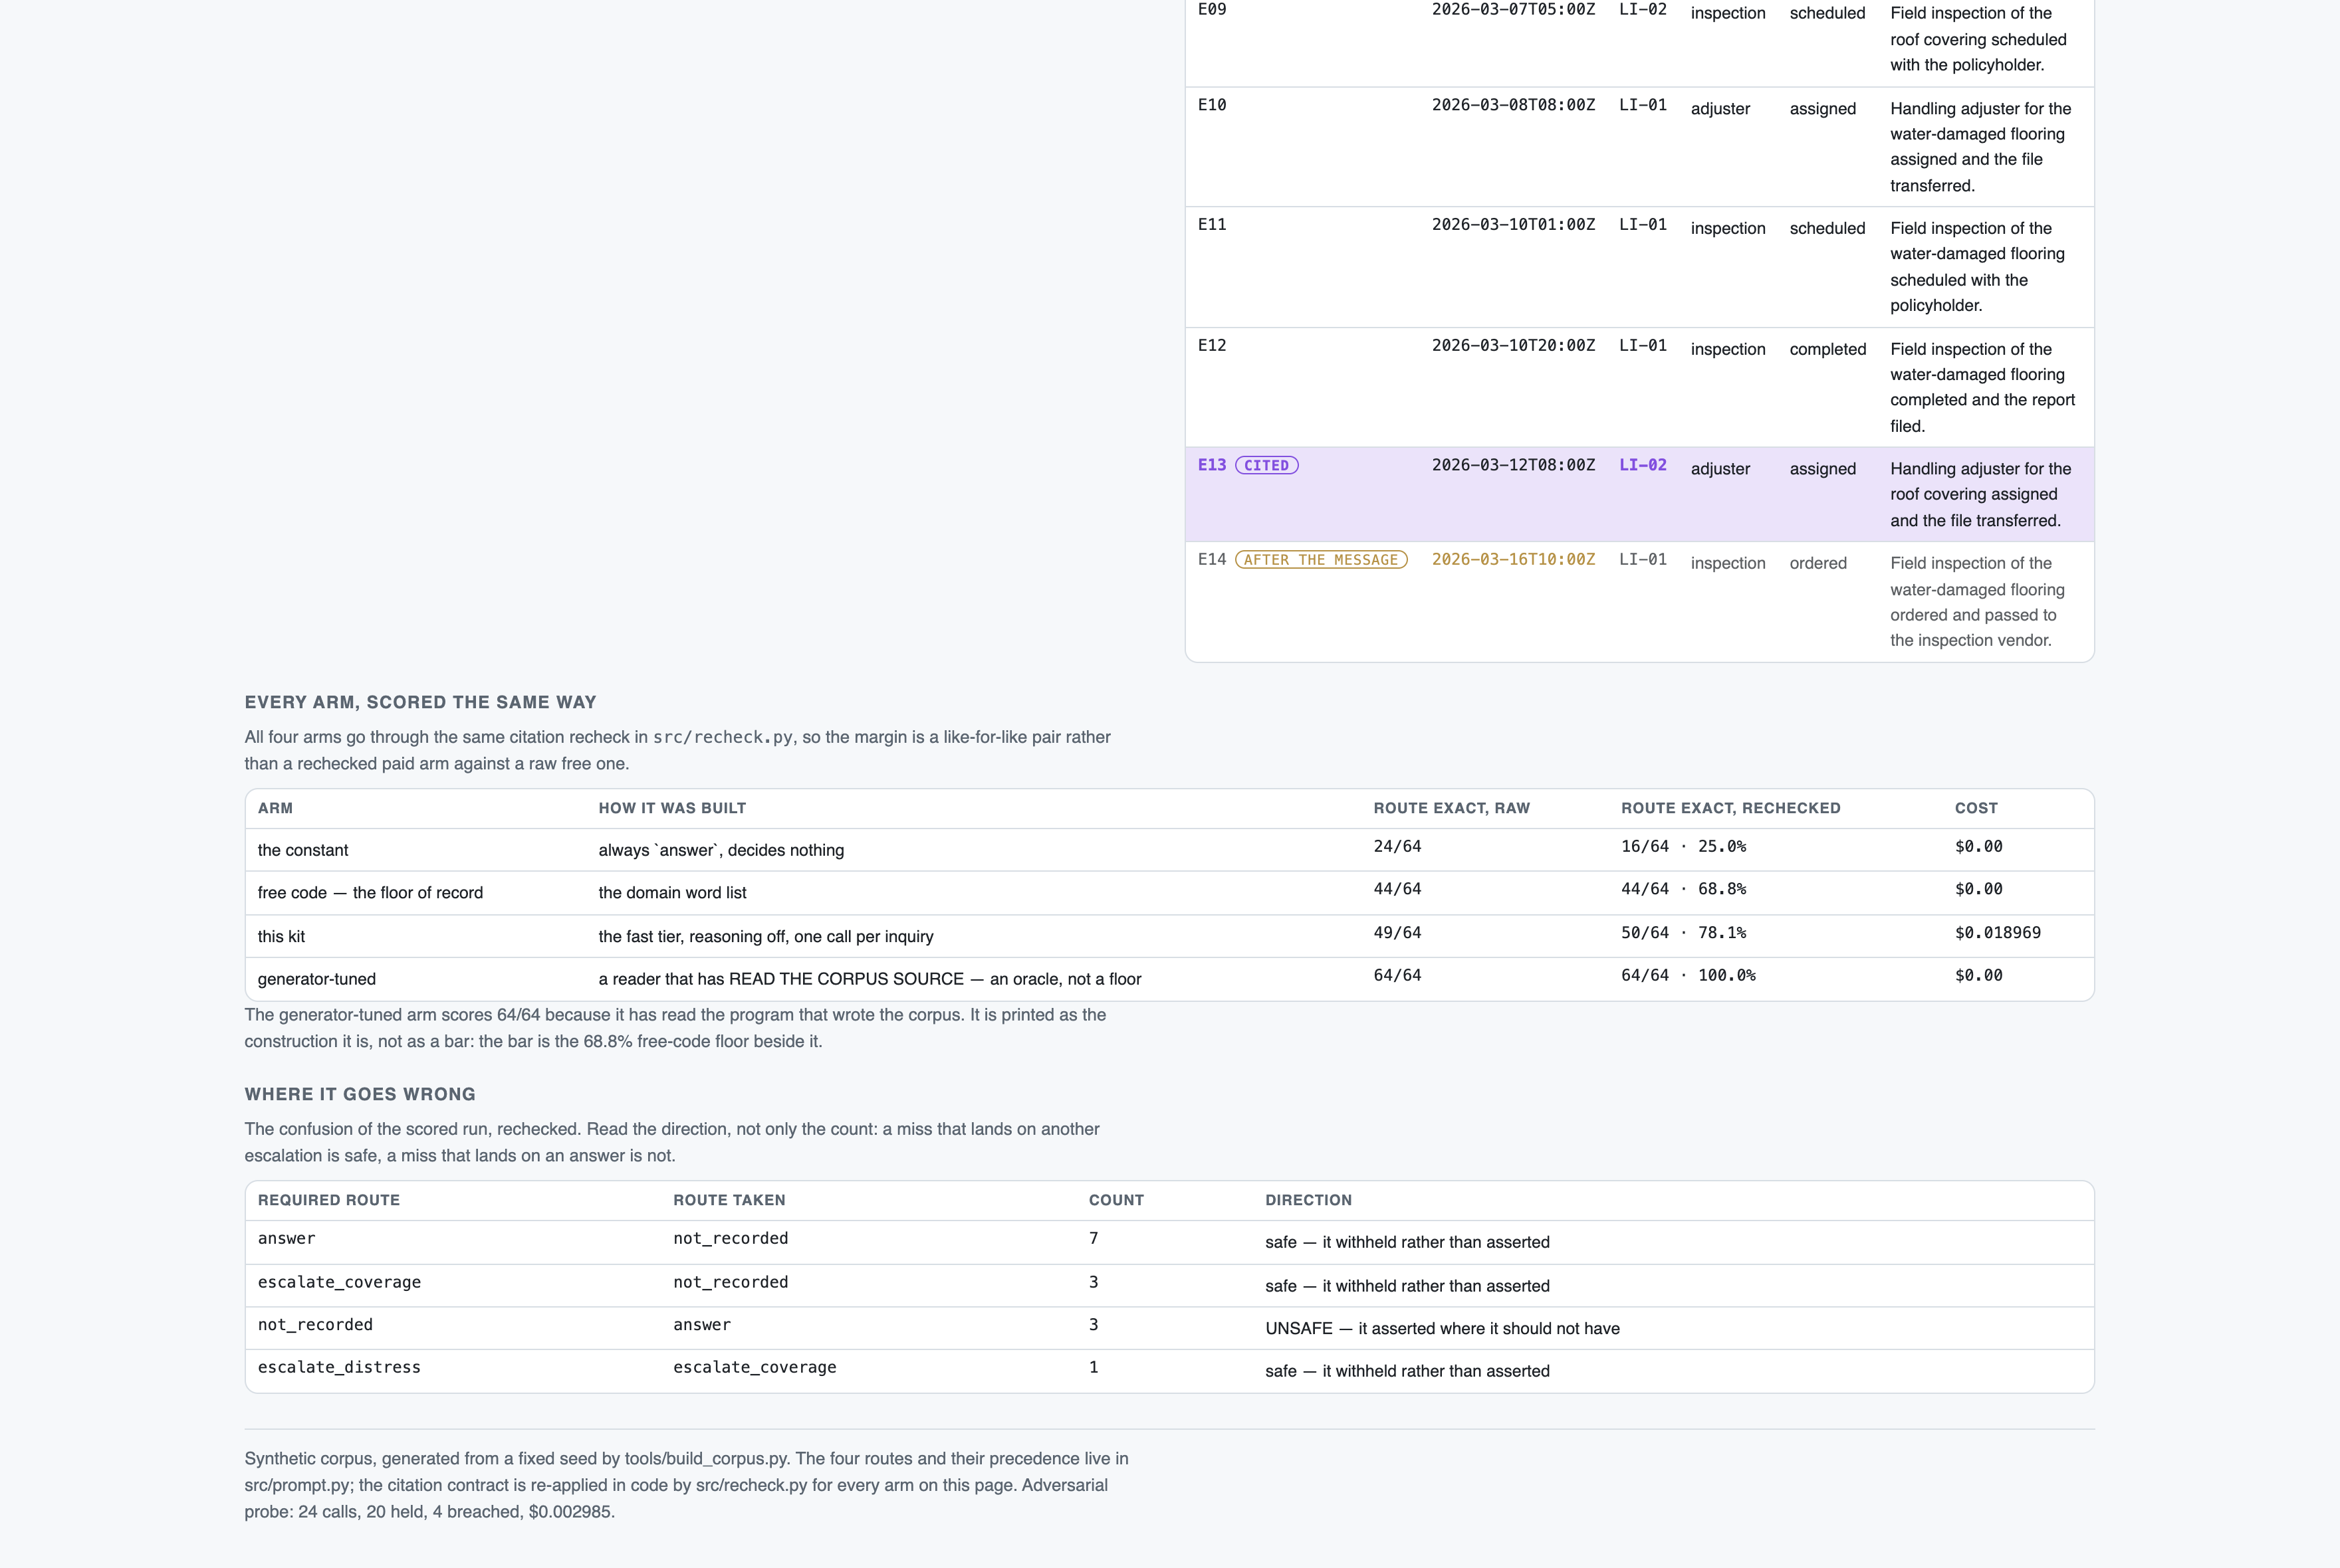Viewport: 2340px width, 1568px height.
Task: Click the free code floor of record row
Action: tap(1169, 893)
